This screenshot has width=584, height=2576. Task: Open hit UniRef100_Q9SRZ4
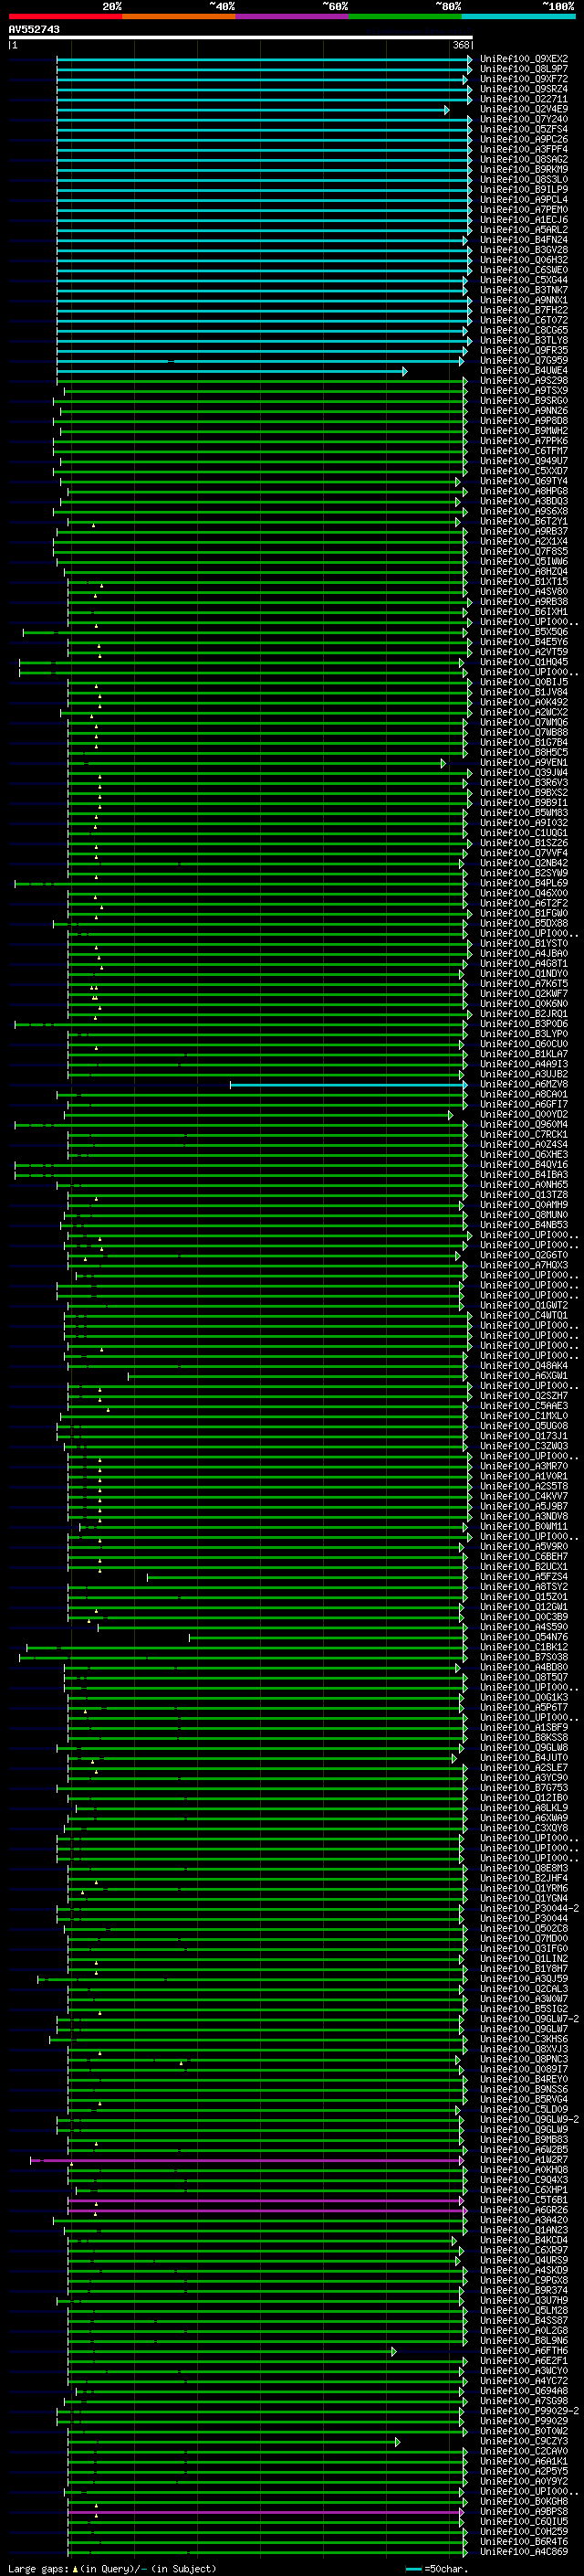tap(524, 90)
